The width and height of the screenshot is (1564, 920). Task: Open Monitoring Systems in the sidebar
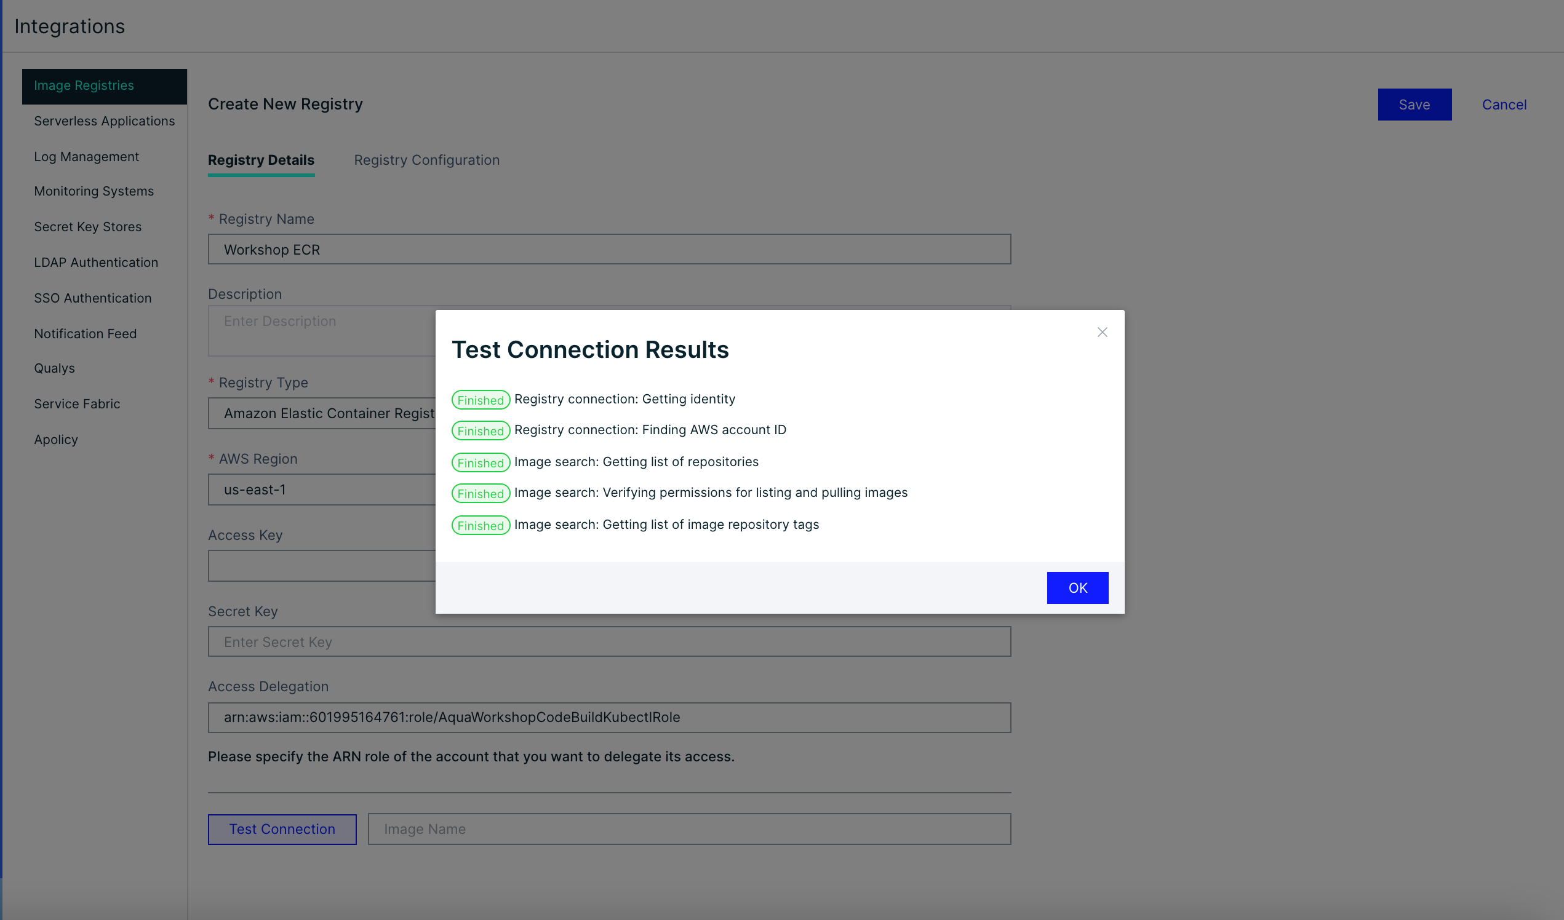pyautogui.click(x=94, y=191)
